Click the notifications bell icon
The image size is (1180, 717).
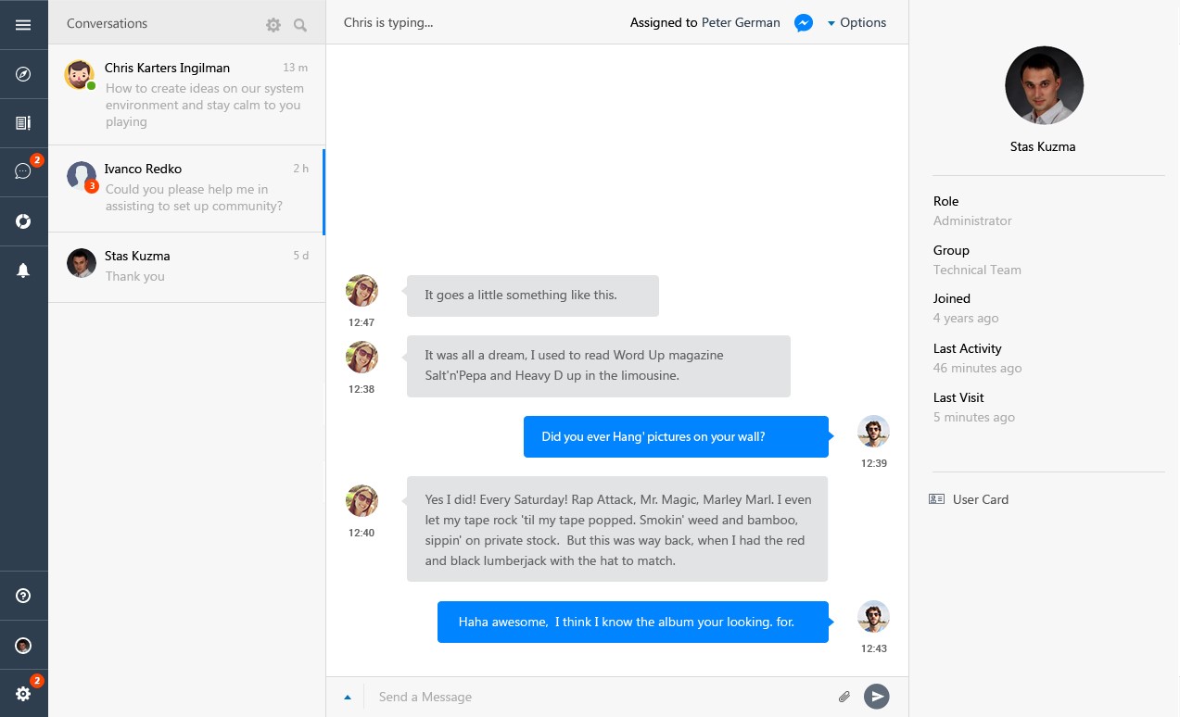tap(23, 270)
